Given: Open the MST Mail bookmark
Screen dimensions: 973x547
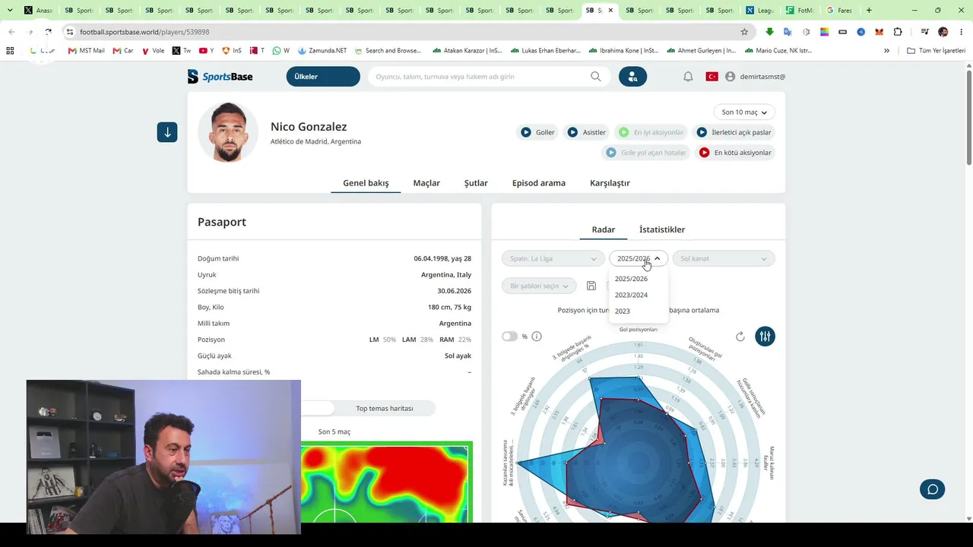Looking at the screenshot, I should [87, 51].
